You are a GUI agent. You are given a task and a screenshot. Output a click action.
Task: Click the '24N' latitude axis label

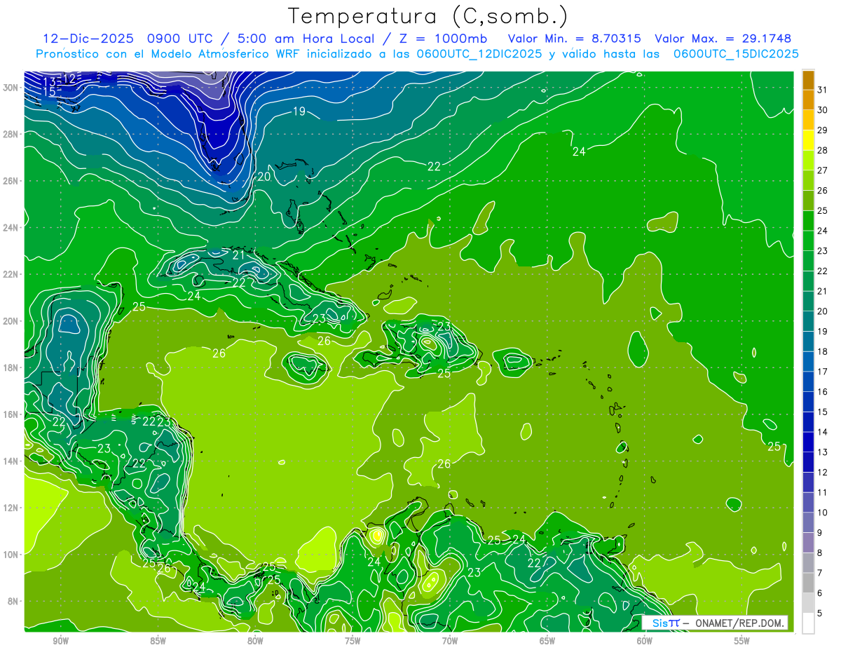coord(12,227)
